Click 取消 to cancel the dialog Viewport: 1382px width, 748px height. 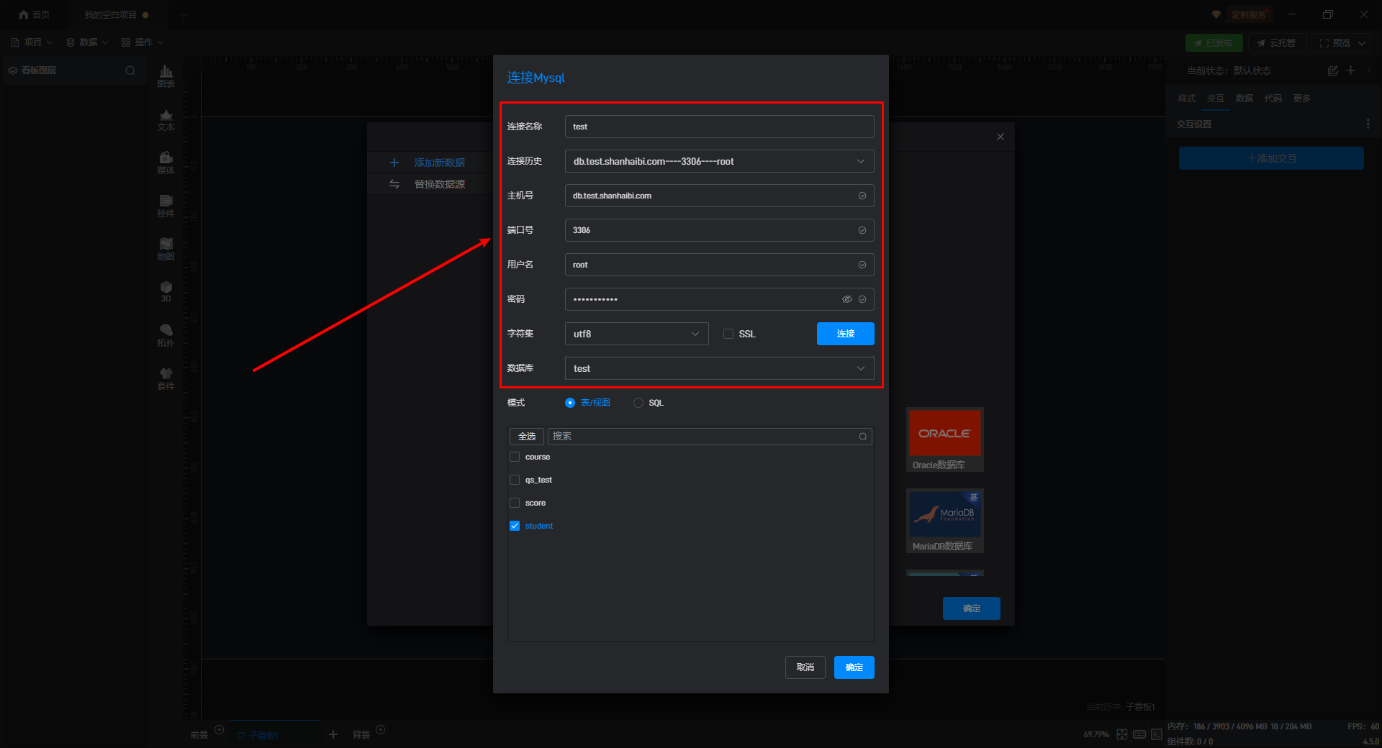point(805,667)
